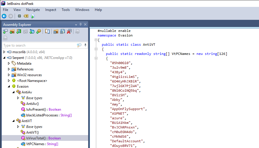Click the Open from GAC icon
This screenshot has width=259, height=148.
pos(19,31)
